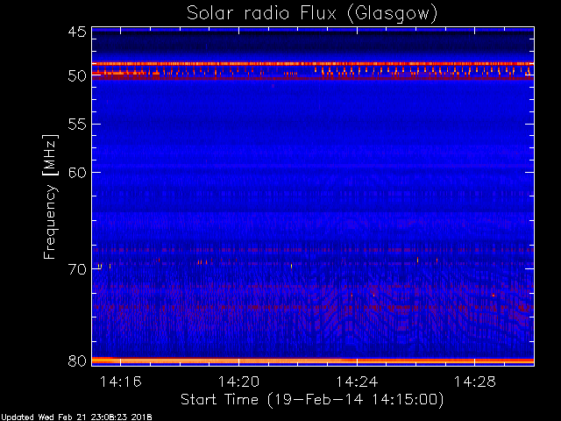Viewport: 561px width, 421px height.
Task: Click the 14:28 time axis label
Action: tap(475, 382)
